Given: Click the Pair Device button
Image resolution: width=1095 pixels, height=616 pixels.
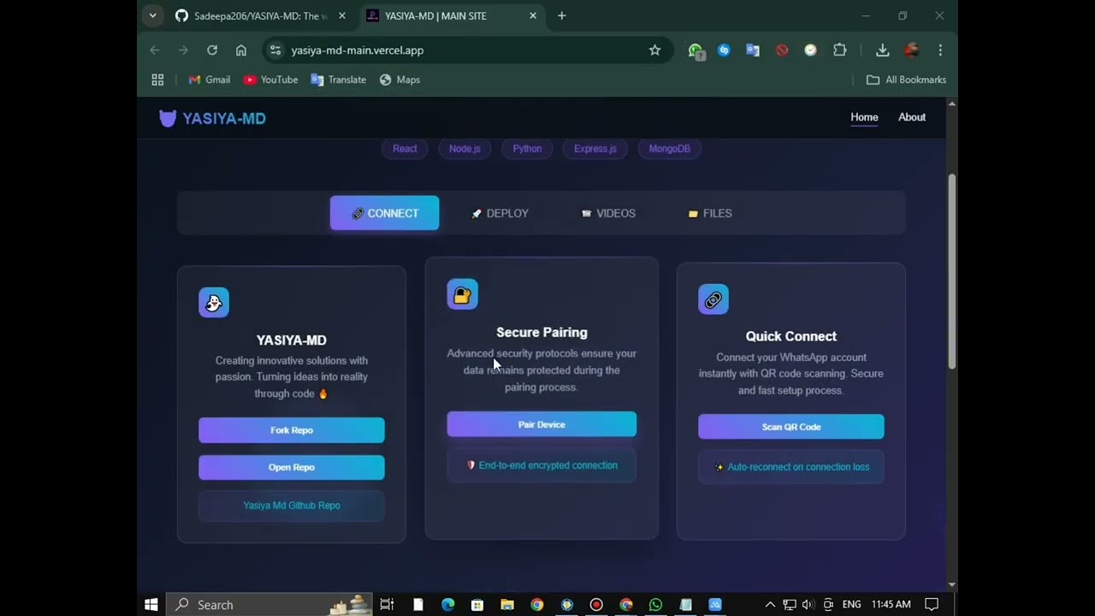Looking at the screenshot, I should click(x=542, y=424).
